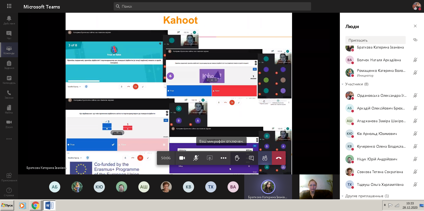Open the Чат section in the sidebar
This screenshot has height=211, width=424.
pyautogui.click(x=9, y=35)
